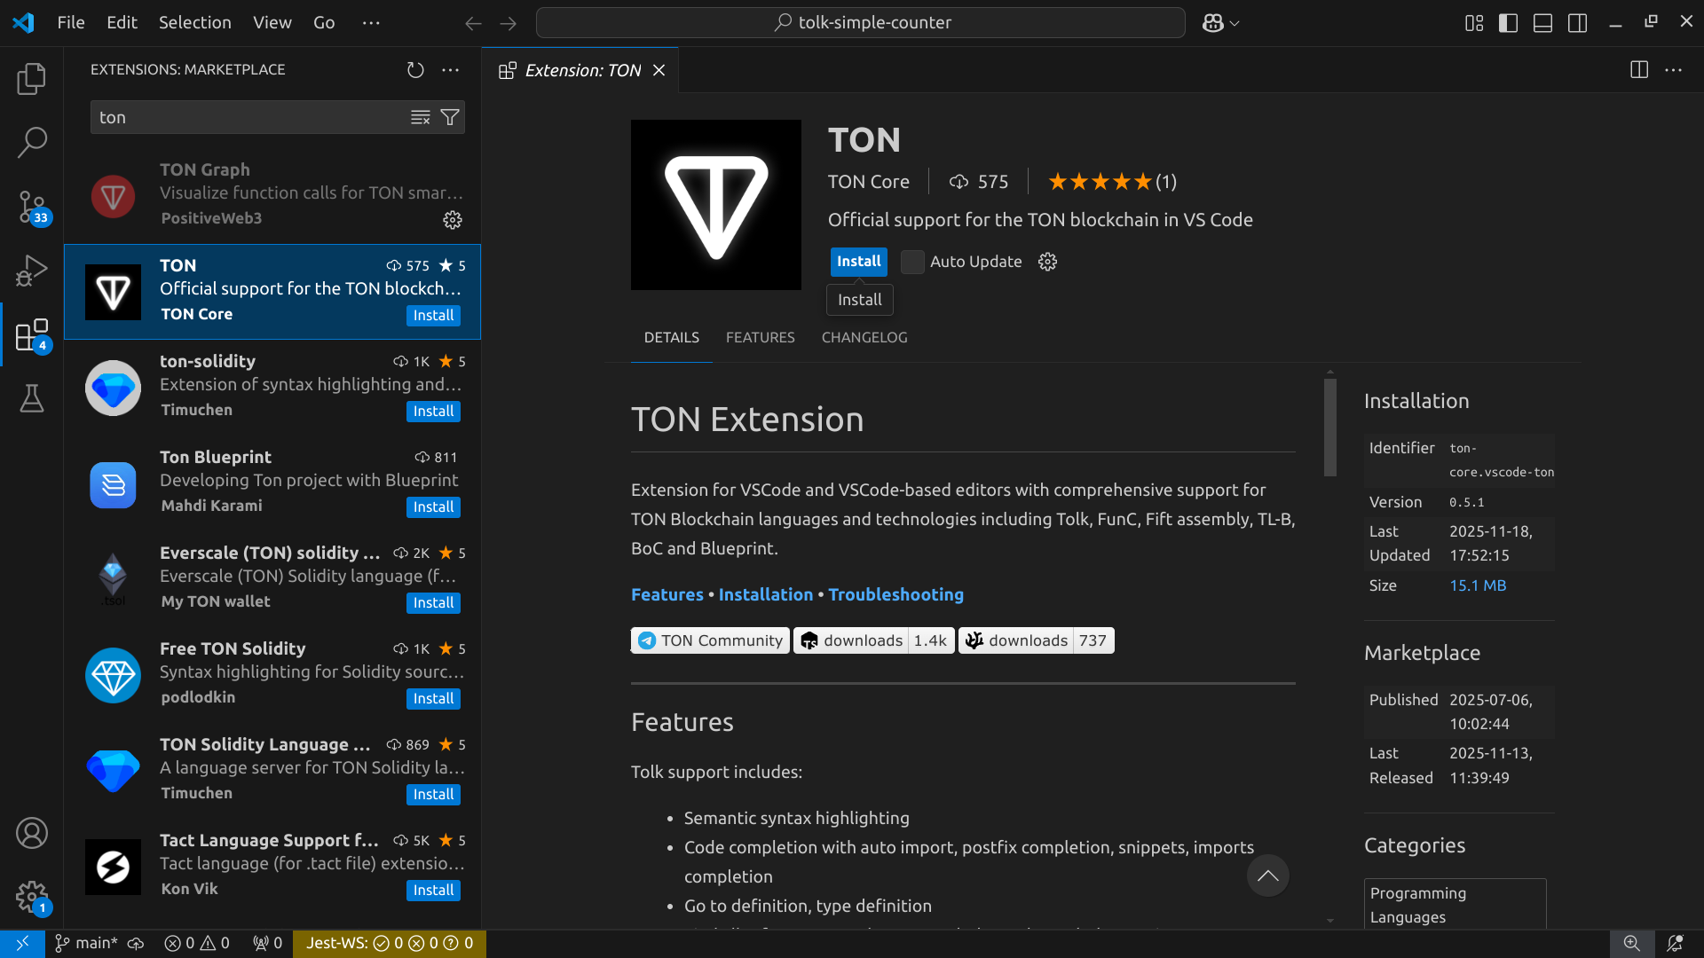
Task: Install Everscale (TON) solidity extension
Action: 433,602
